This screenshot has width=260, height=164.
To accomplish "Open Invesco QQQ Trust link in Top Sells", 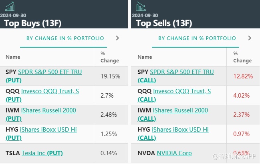I will pyautogui.click(x=182, y=91).
